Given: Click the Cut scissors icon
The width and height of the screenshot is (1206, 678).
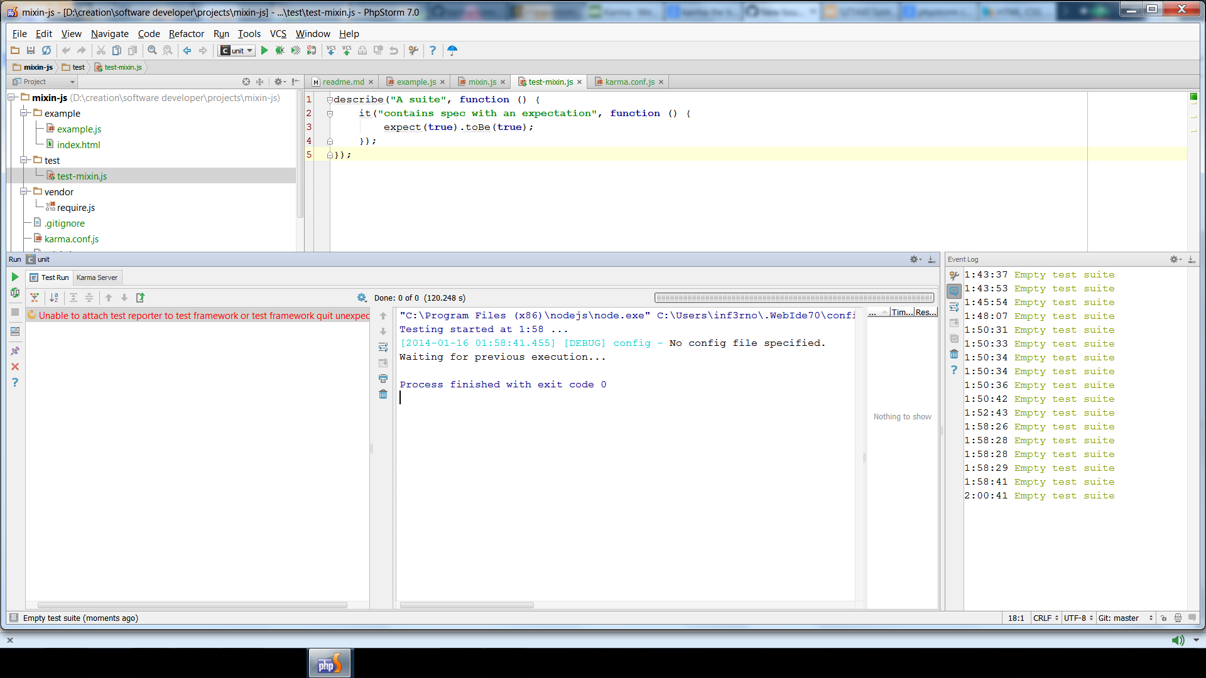Looking at the screenshot, I should [x=100, y=50].
